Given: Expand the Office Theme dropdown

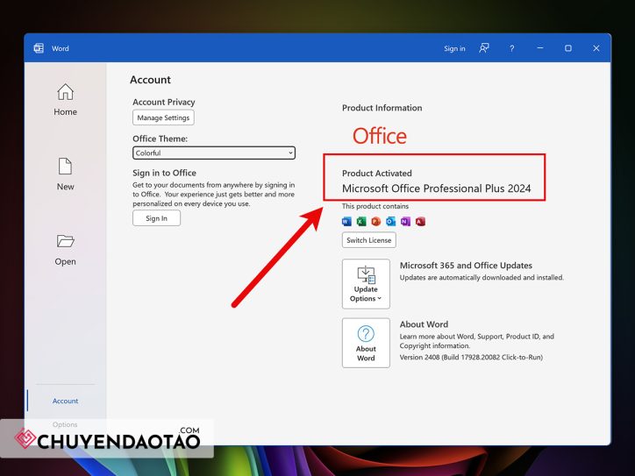Looking at the screenshot, I should [214, 153].
